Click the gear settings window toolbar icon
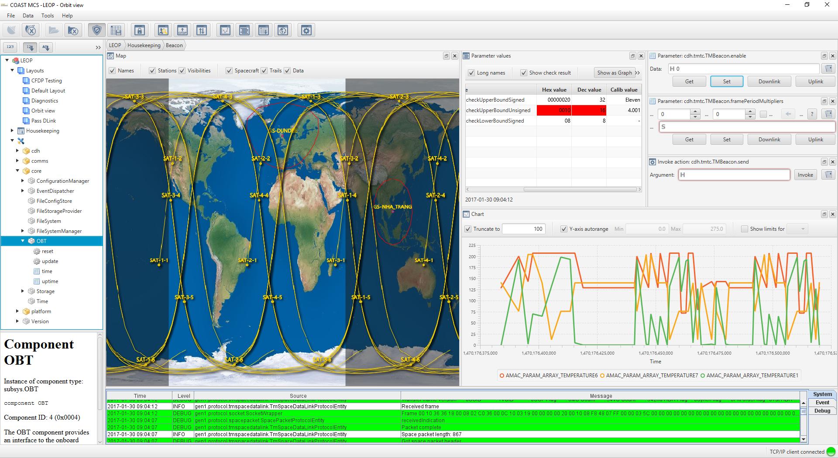This screenshot has height=458, width=838. 306,30
